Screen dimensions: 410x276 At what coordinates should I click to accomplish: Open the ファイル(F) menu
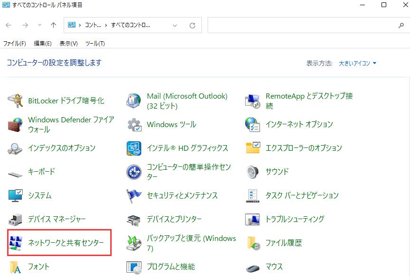(x=15, y=43)
